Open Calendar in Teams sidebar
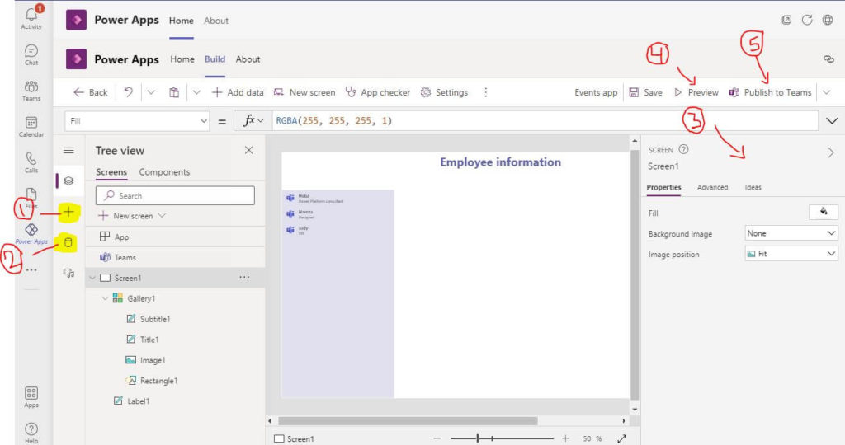Image resolution: width=845 pixels, height=445 pixels. pos(31,126)
